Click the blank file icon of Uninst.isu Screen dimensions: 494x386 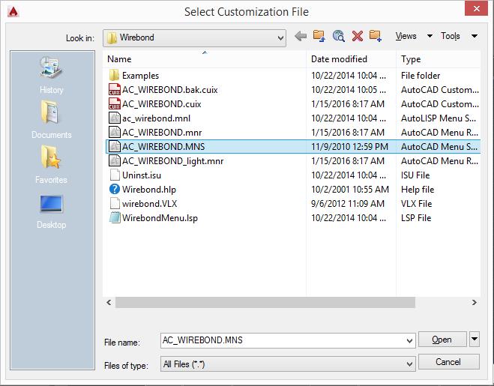click(115, 175)
